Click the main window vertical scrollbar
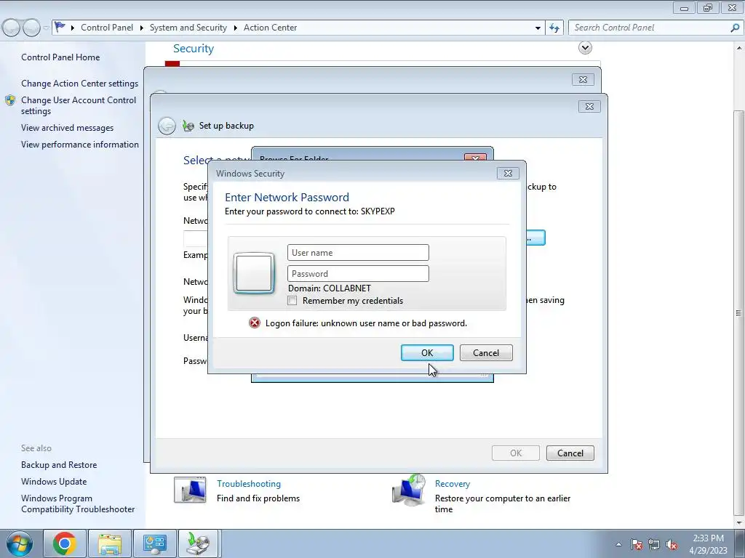The width and height of the screenshot is (745, 558). point(739,312)
